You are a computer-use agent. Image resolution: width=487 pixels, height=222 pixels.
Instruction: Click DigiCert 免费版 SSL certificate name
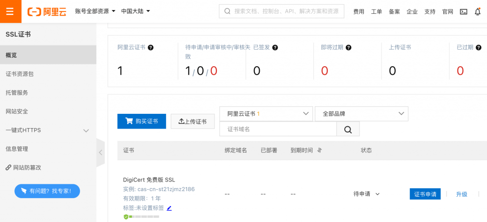149,180
